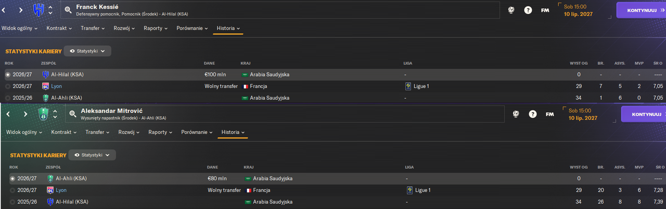Select Kessié 2026/27 Al-Hilal row radio button

(8, 75)
